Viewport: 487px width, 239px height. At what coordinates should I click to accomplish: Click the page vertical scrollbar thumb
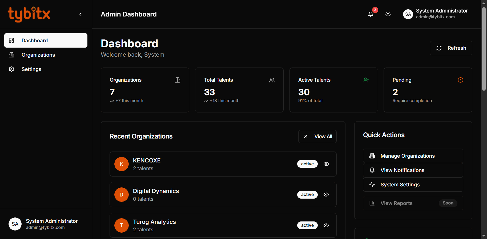(484, 49)
